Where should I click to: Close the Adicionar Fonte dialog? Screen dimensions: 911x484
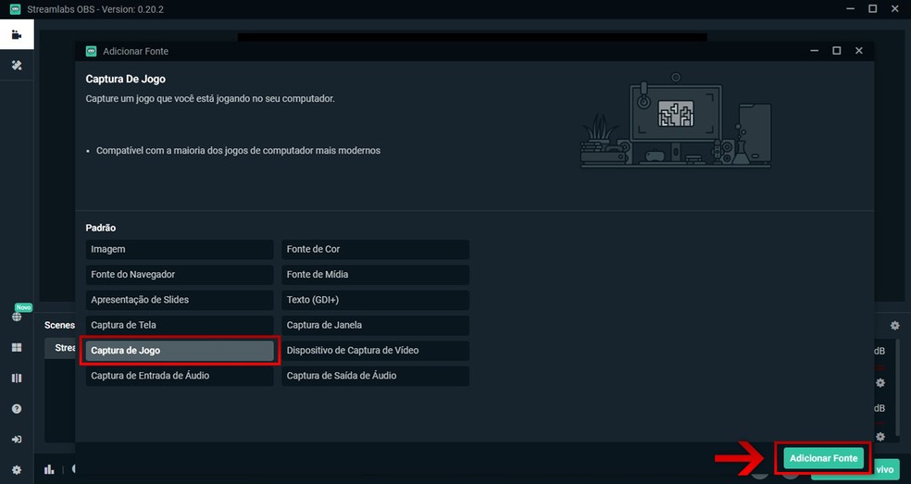(x=859, y=51)
